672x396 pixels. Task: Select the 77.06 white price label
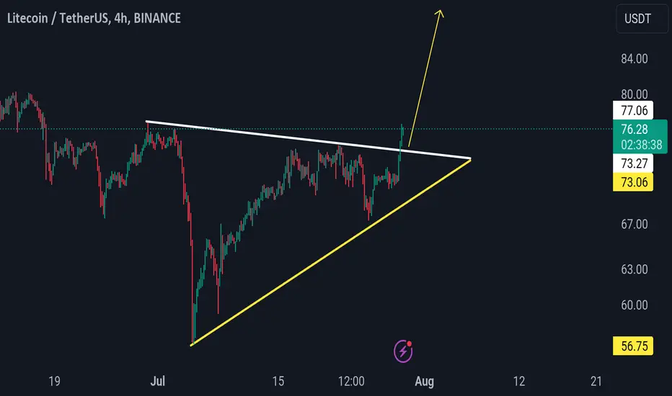pos(633,110)
